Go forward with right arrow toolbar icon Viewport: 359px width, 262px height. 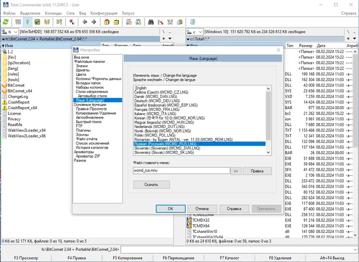click(x=94, y=22)
